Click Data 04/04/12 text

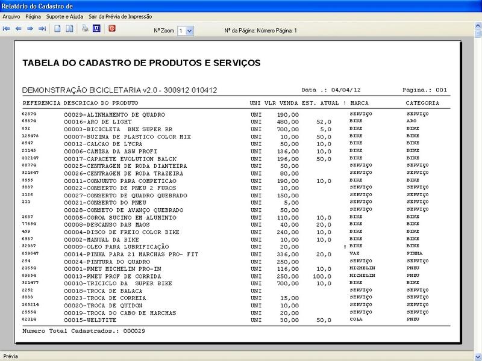[331, 90]
